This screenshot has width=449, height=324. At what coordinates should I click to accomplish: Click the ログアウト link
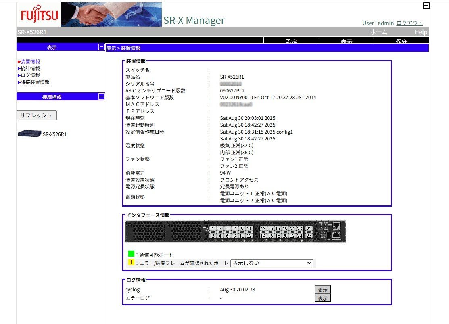(x=409, y=23)
